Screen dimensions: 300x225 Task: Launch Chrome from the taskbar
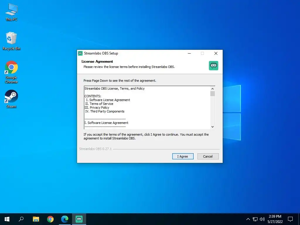click(x=50, y=219)
